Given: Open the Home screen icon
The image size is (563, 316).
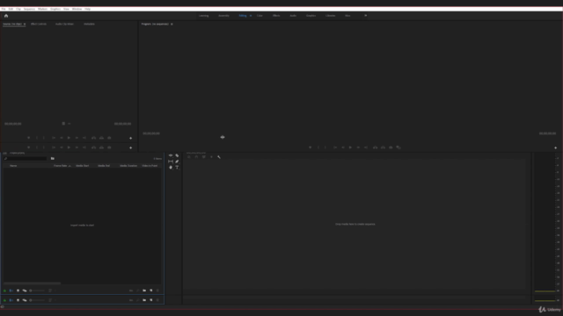Looking at the screenshot, I should [x=6, y=16].
